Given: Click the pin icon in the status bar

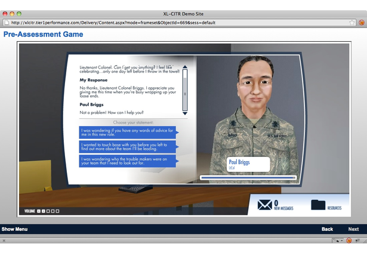Looking at the screenshot, I should (357, 240).
